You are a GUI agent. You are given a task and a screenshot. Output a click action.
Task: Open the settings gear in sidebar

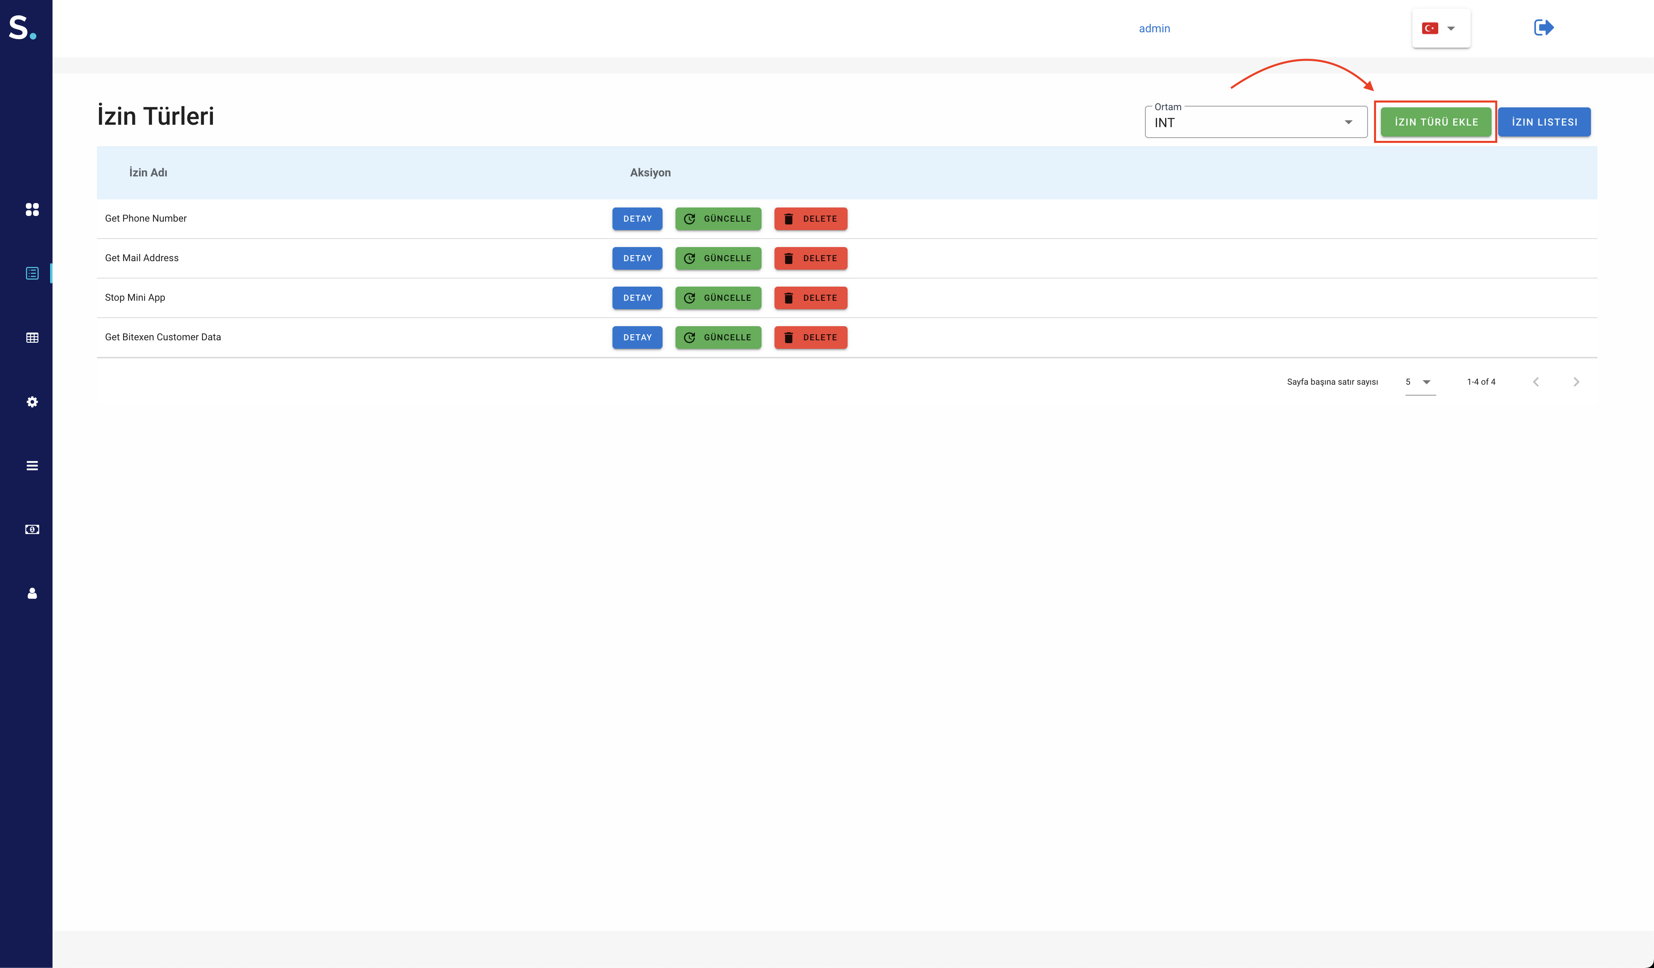[32, 402]
